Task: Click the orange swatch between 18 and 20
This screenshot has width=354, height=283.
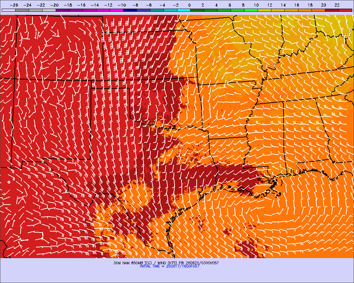Action: [x=318, y=10]
